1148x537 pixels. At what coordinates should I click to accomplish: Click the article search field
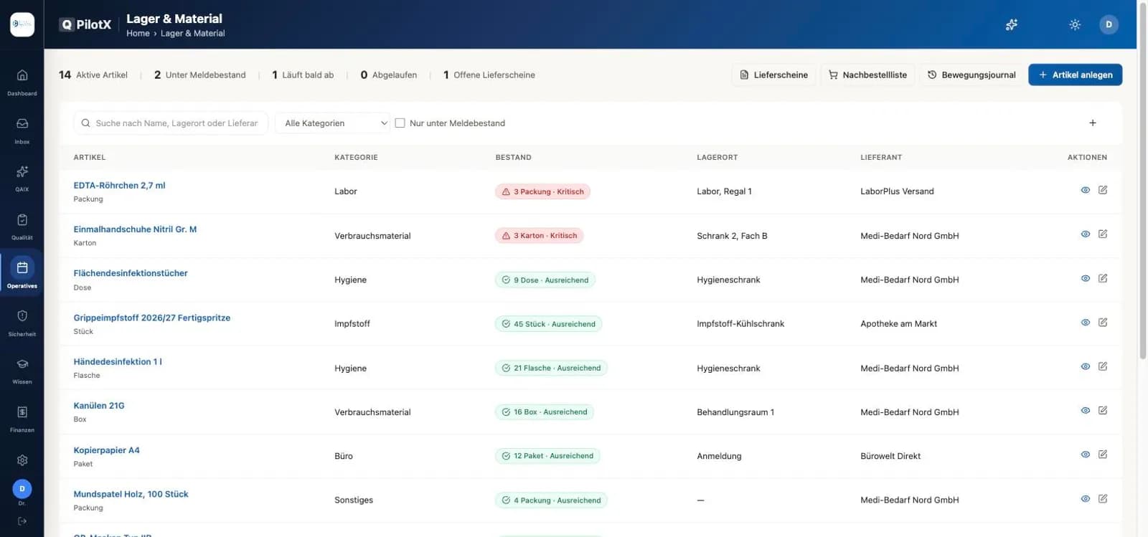[x=171, y=123]
